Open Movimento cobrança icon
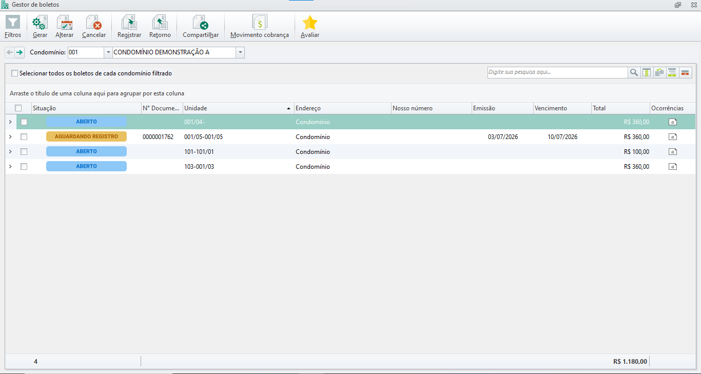The image size is (701, 374). [260, 23]
